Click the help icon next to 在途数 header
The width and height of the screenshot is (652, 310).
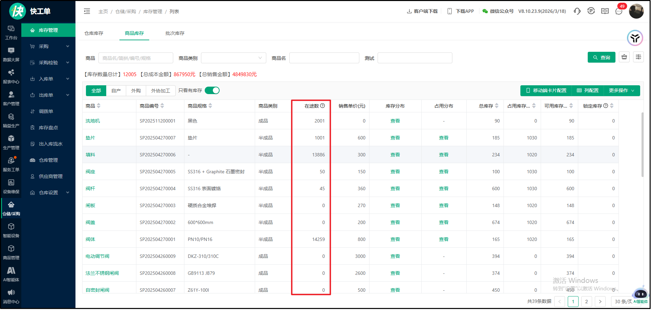point(322,106)
